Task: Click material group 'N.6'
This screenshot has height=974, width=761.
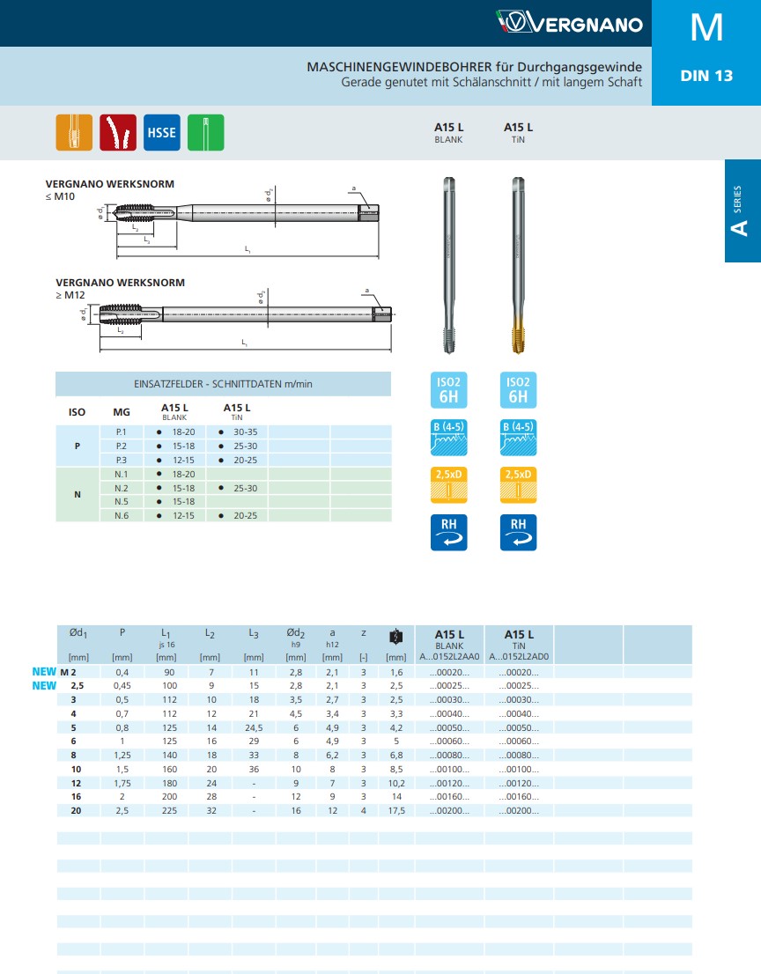Action: coord(122,515)
